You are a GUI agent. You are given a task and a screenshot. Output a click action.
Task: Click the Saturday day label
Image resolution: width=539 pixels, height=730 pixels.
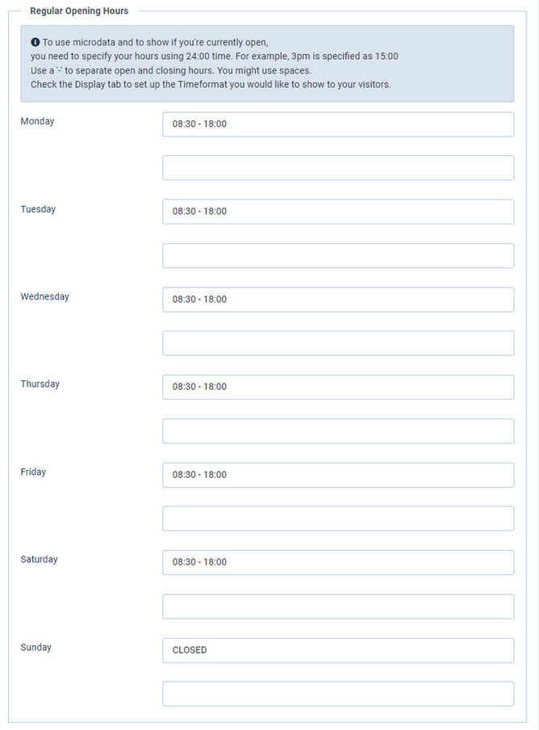pyautogui.click(x=38, y=559)
